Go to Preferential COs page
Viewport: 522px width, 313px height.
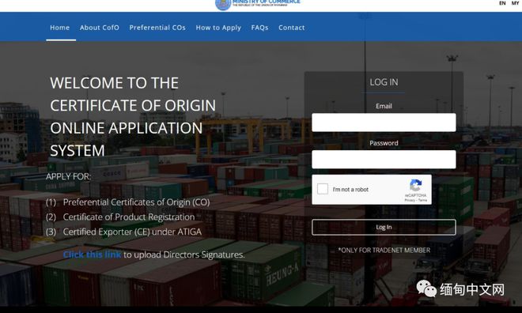tap(157, 28)
